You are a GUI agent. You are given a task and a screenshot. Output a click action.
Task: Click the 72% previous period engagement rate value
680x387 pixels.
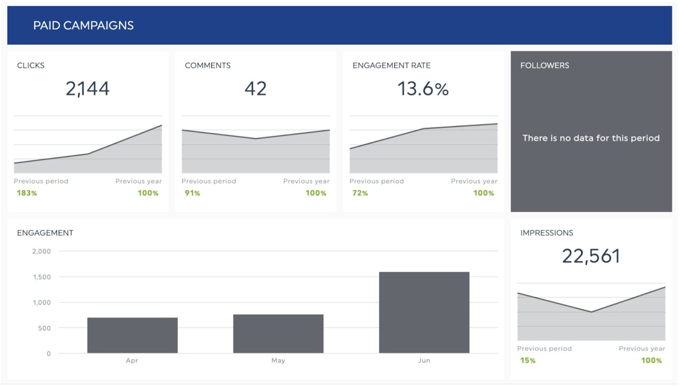pos(360,193)
